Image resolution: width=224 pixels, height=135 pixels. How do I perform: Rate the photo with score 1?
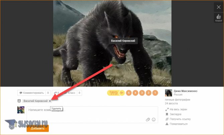pyautogui.click(x=155, y=93)
